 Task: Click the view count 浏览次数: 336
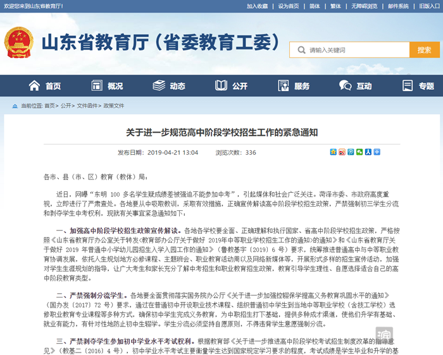pyautogui.click(x=236, y=153)
